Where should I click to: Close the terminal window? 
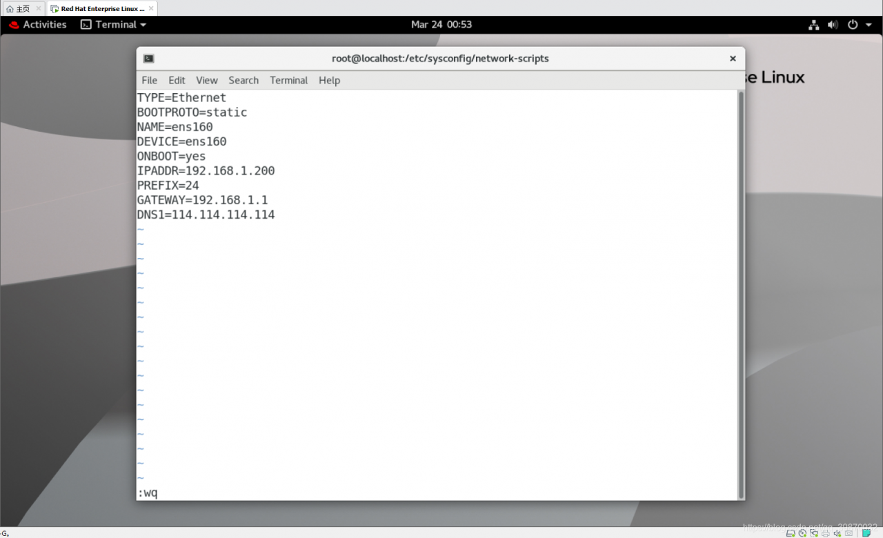733,59
